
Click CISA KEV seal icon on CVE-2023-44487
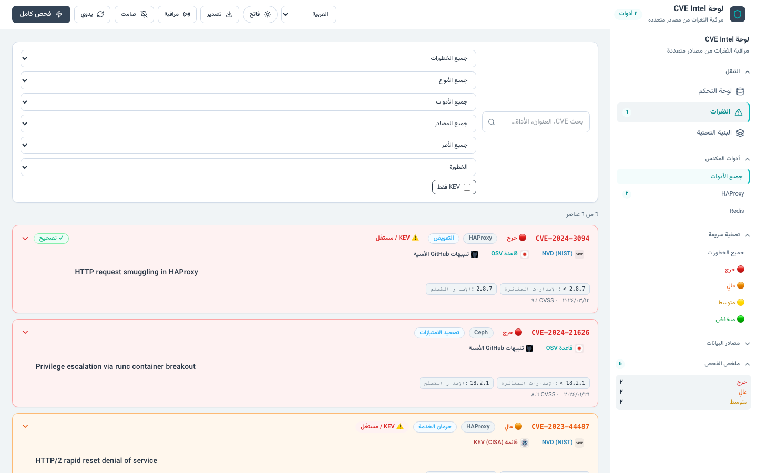525,443
